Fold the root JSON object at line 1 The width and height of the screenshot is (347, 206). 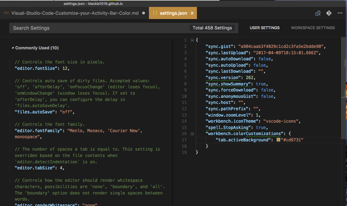click(x=192, y=40)
